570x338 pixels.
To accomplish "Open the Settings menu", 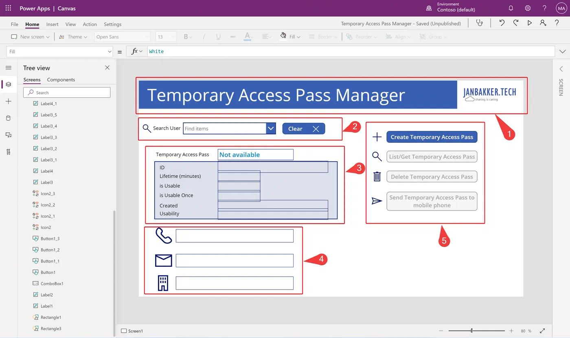I will tap(112, 24).
